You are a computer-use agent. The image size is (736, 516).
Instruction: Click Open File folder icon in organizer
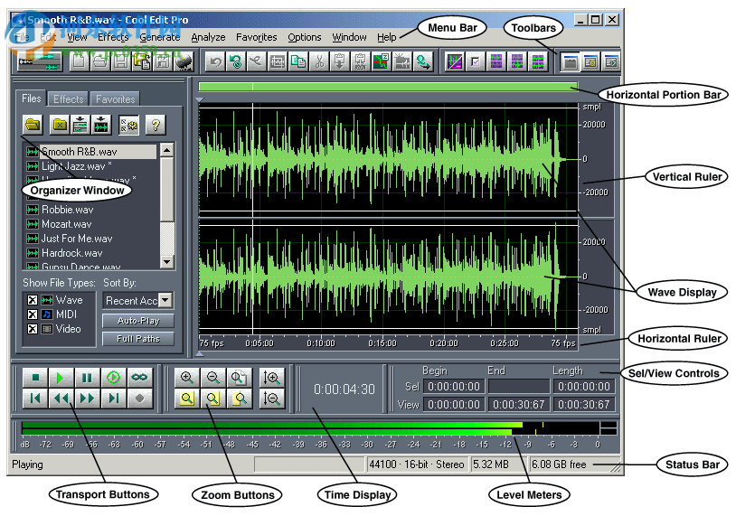33,125
